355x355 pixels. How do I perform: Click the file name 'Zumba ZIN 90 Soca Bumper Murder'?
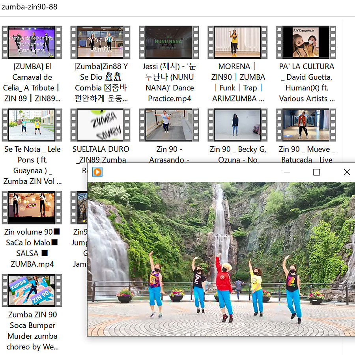[32, 331]
